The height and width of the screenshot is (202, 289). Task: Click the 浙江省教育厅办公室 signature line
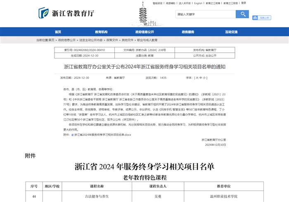213,140
